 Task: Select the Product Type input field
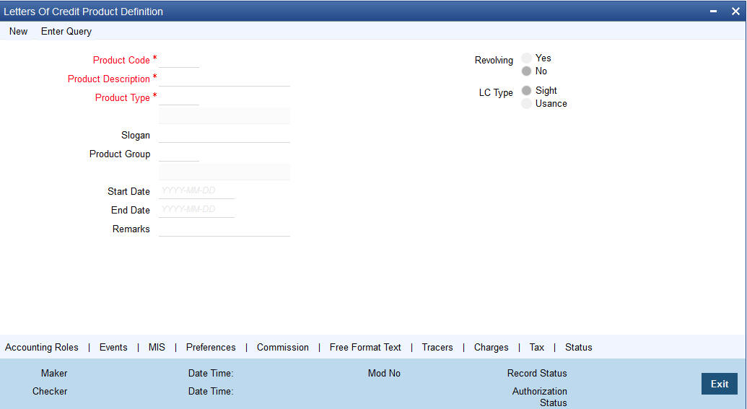pos(179,97)
